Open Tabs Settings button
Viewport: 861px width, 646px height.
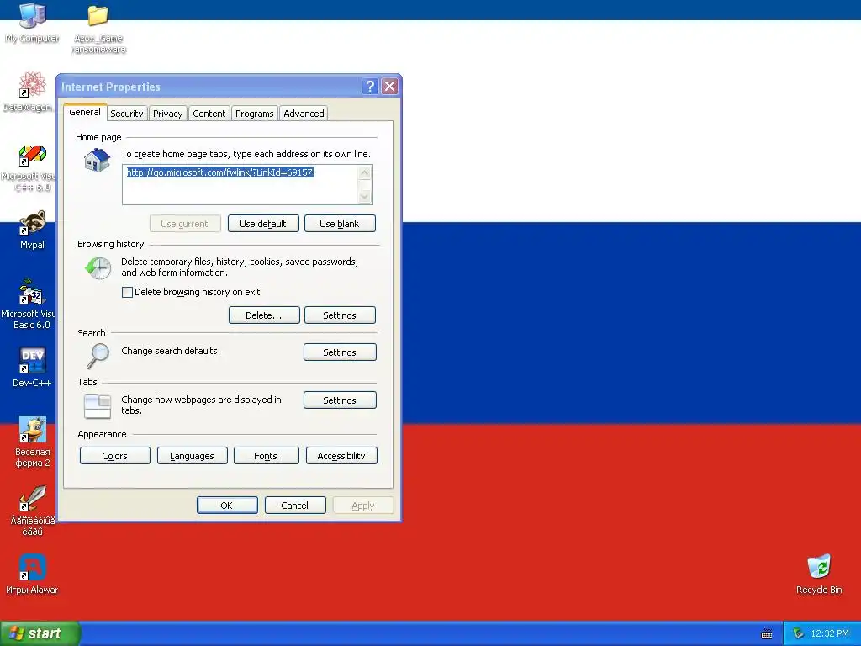coord(340,400)
